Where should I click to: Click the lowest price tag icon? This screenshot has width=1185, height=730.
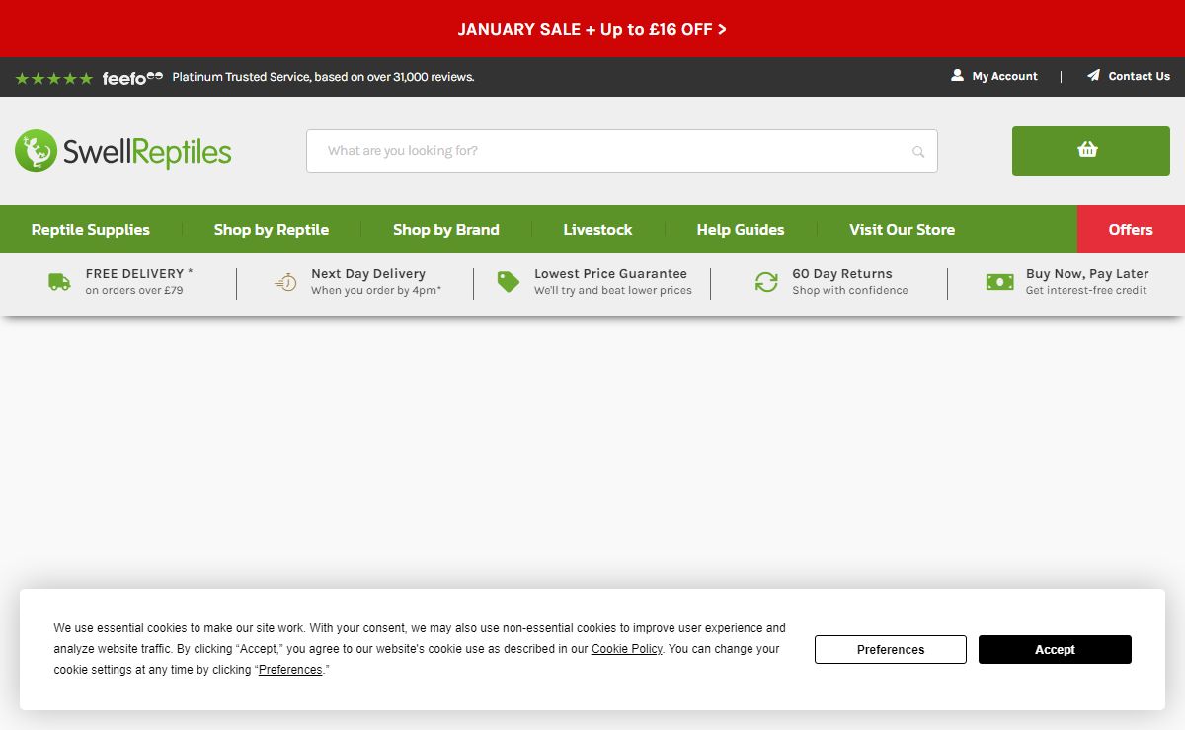coord(509,282)
